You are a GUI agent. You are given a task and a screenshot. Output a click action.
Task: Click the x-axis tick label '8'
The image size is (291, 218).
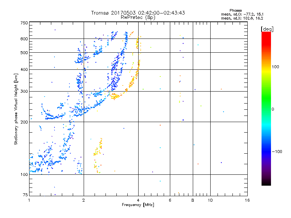(x=193, y=200)
